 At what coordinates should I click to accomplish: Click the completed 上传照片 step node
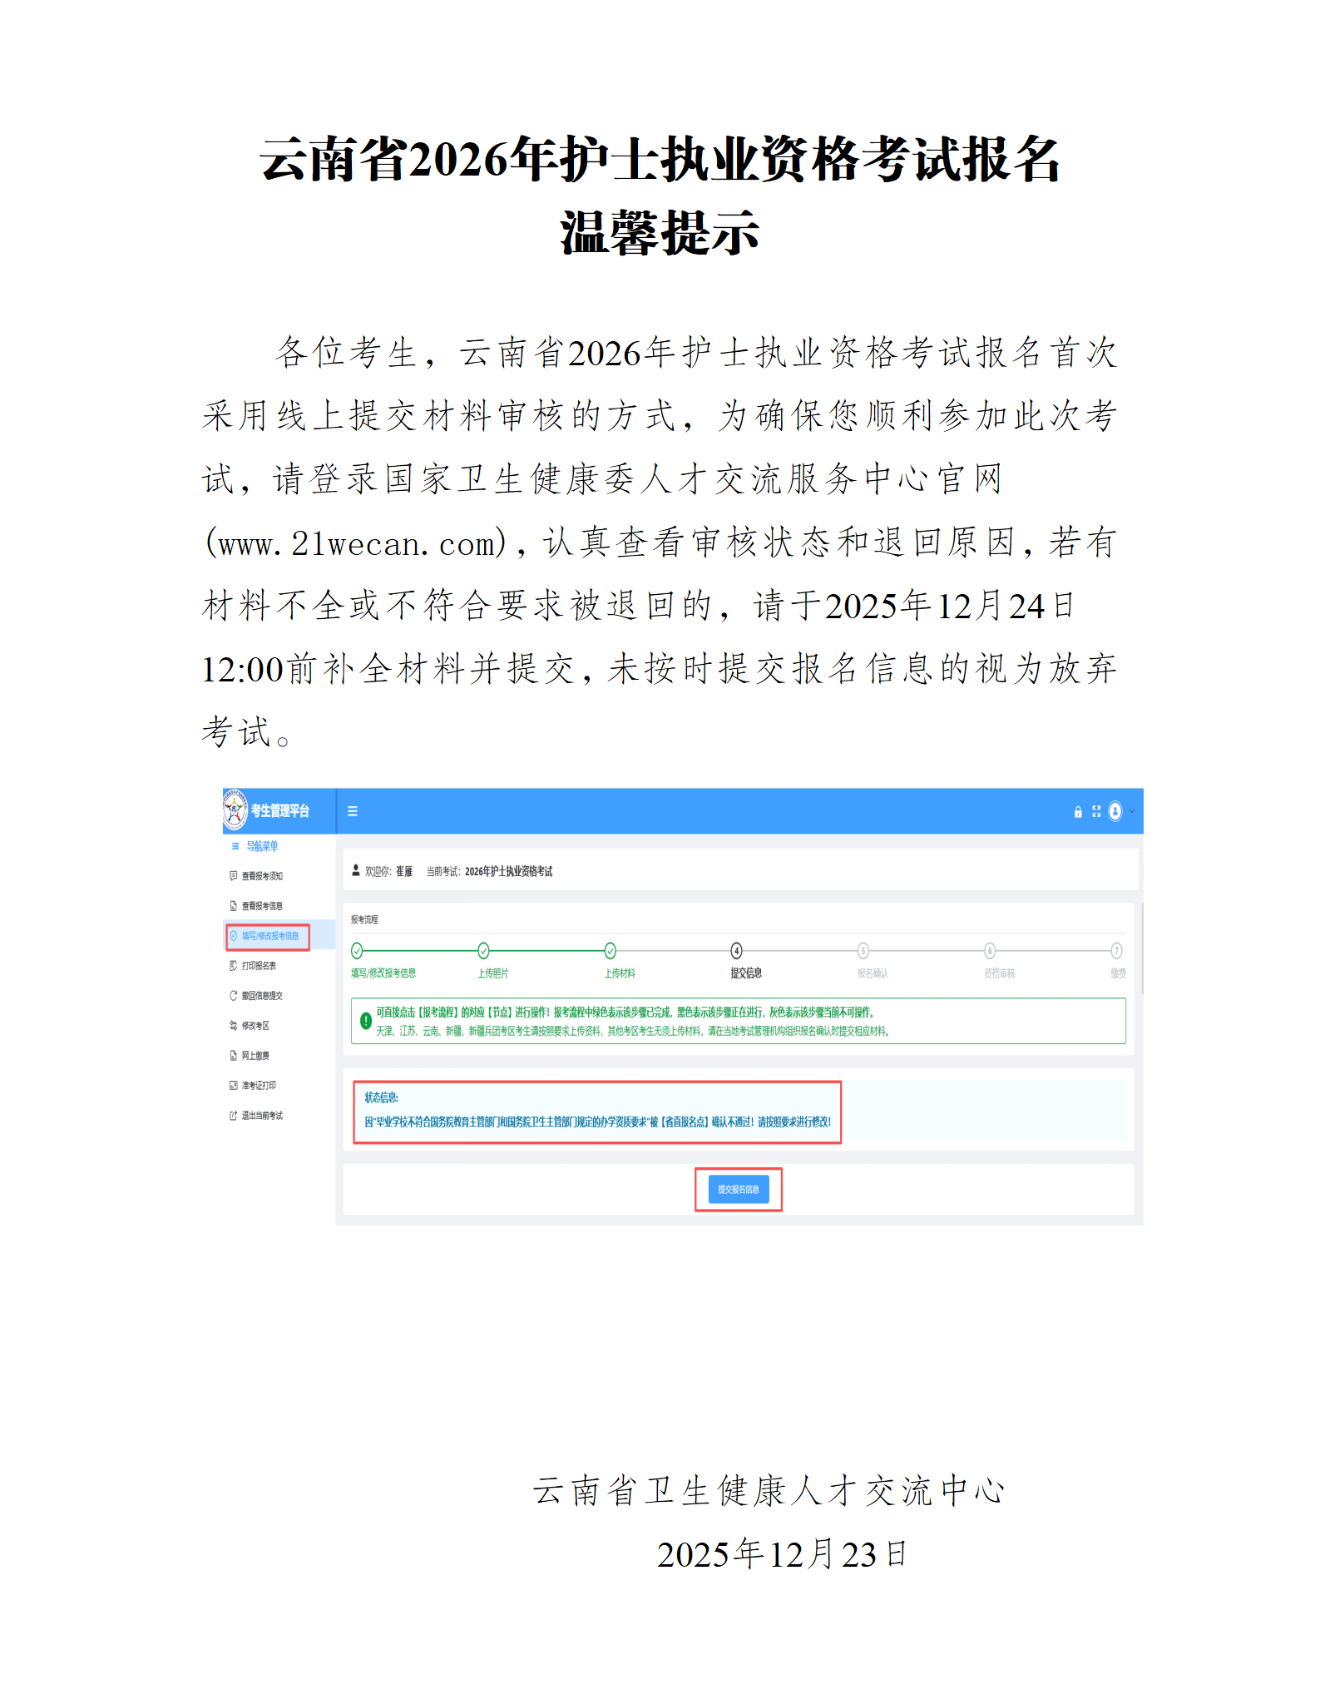tap(483, 951)
